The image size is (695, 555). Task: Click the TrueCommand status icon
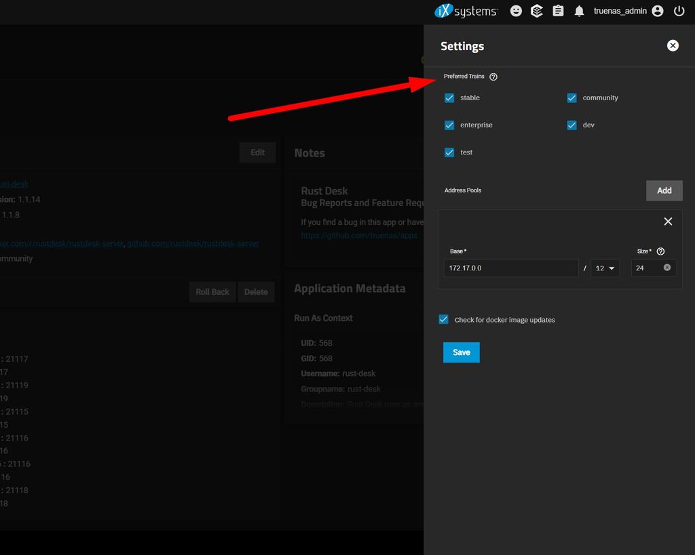pos(537,11)
